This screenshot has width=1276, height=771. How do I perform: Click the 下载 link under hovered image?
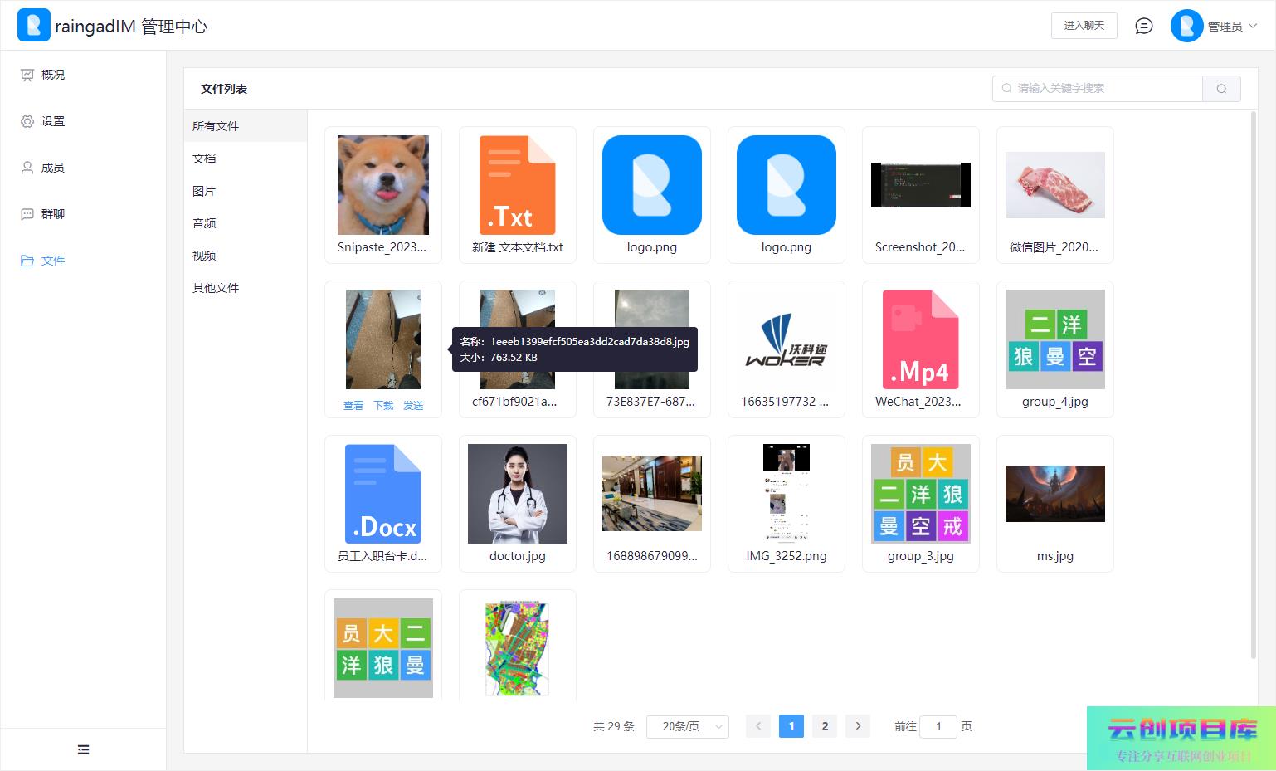[x=383, y=406]
